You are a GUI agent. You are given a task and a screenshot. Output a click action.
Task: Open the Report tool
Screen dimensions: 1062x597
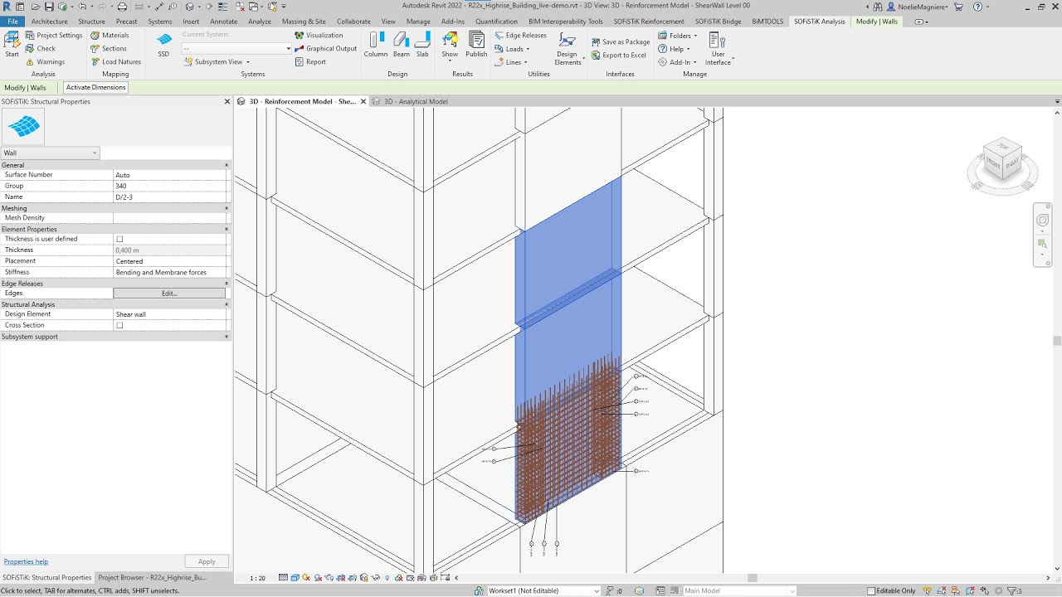(310, 62)
